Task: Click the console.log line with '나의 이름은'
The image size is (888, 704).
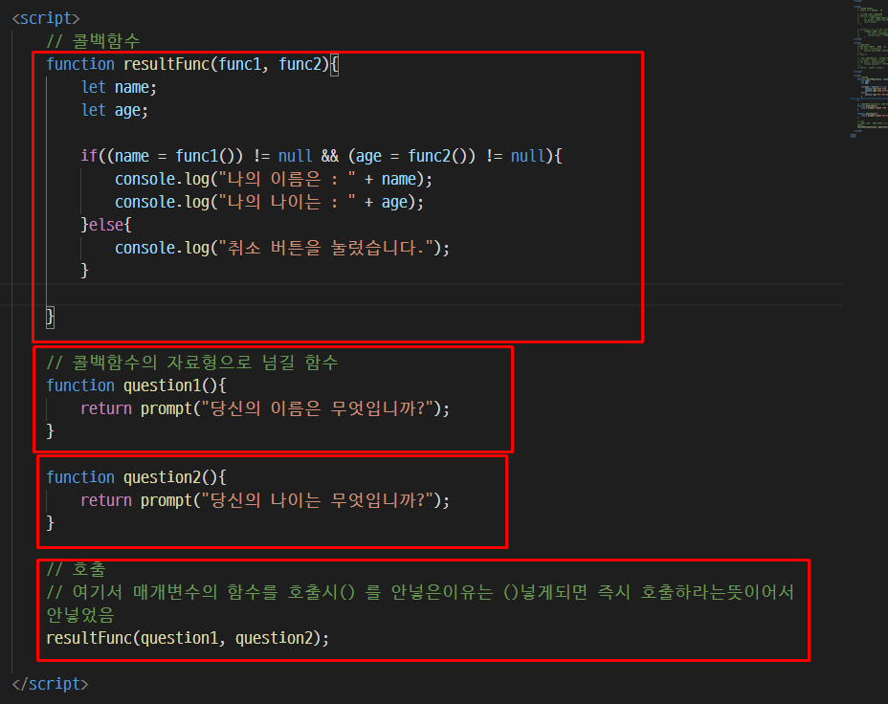Action: [274, 179]
